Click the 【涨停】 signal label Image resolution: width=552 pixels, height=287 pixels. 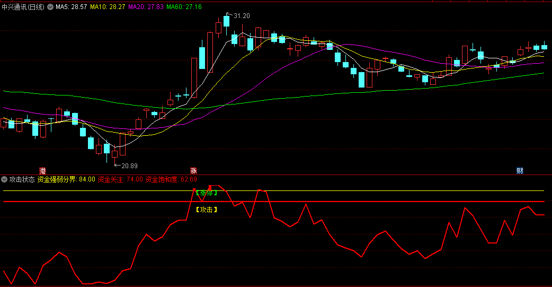(206, 193)
